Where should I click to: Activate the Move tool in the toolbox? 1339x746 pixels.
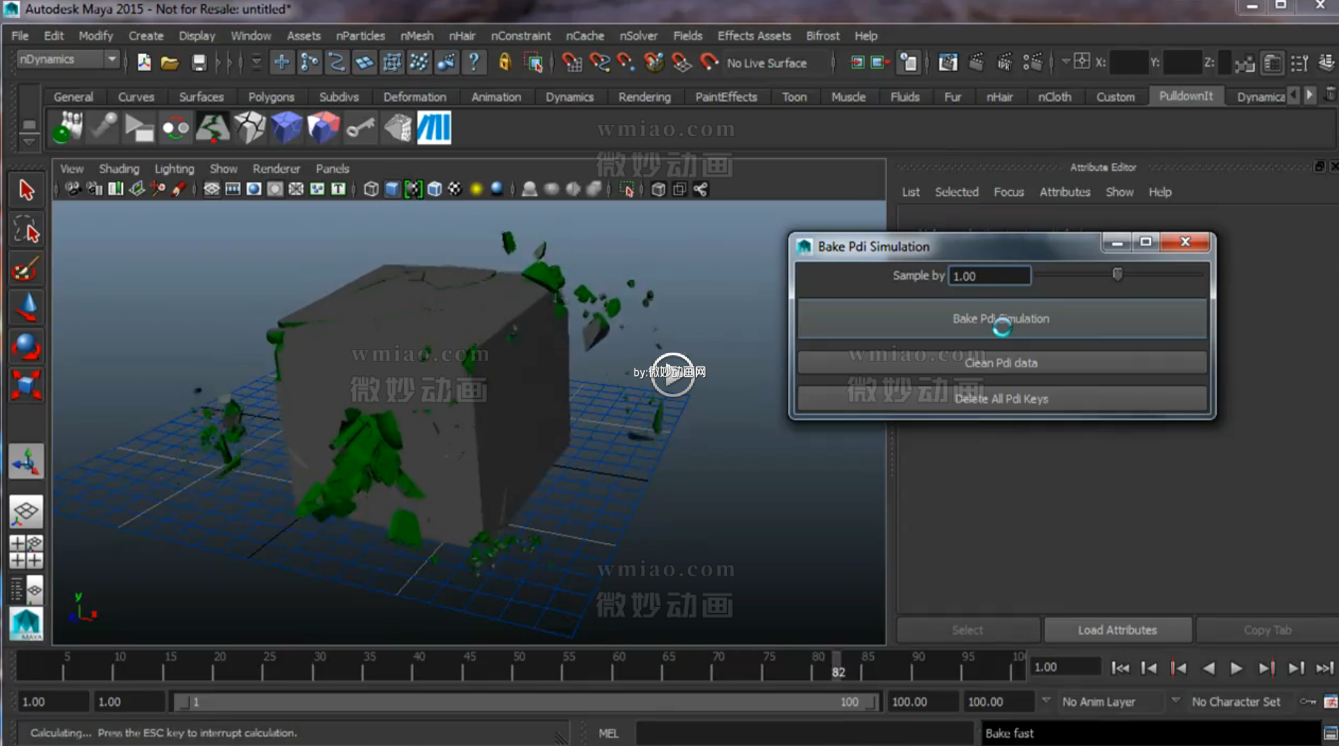(26, 307)
